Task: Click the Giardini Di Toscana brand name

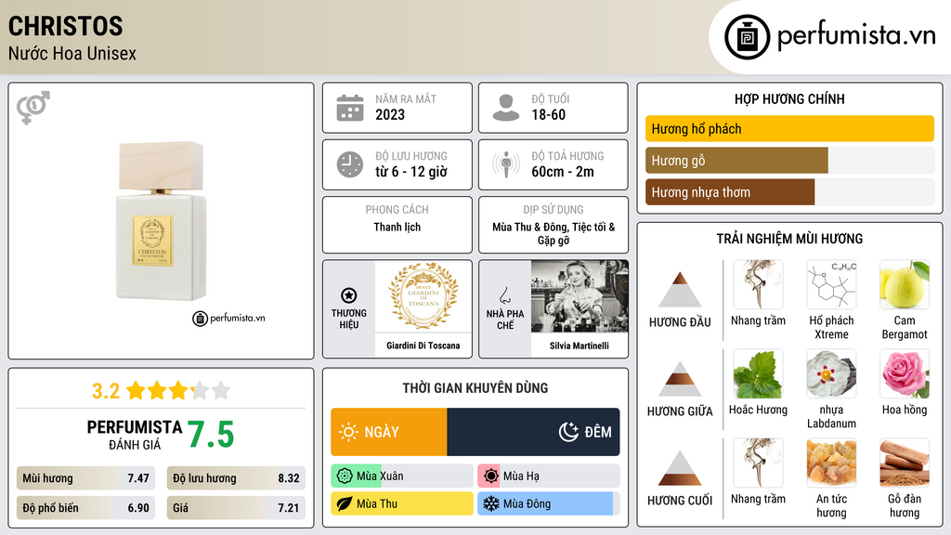Action: coord(423,346)
